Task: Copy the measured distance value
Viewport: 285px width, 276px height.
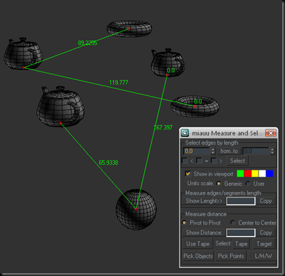Action: tap(266, 233)
